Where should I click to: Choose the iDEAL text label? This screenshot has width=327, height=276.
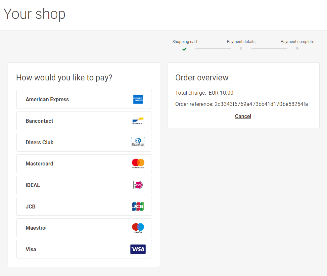pyautogui.click(x=33, y=185)
